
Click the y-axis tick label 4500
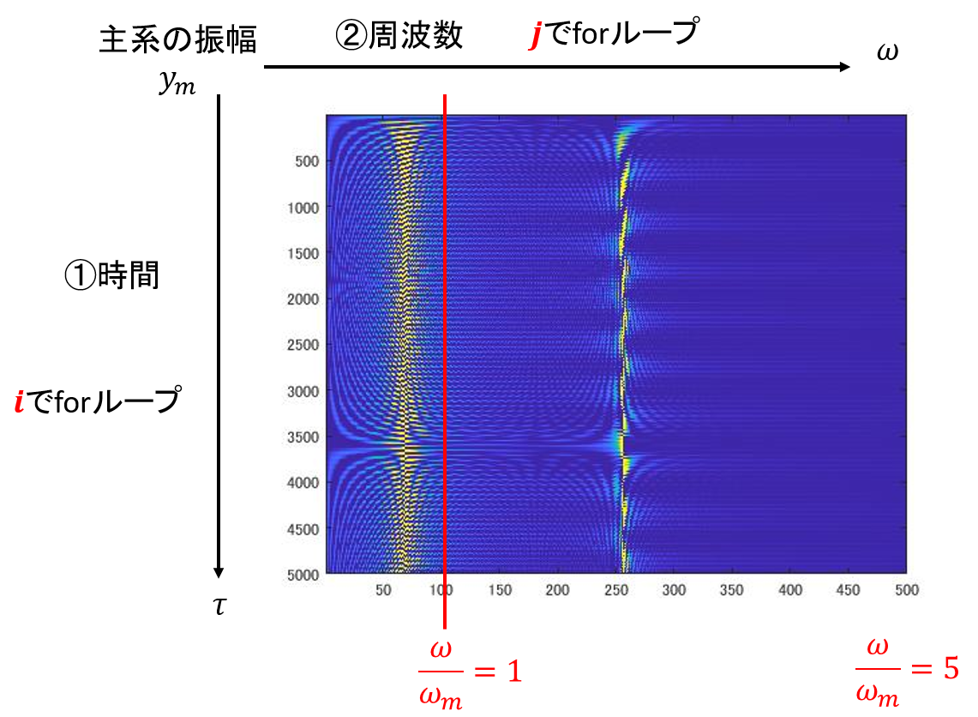tap(303, 529)
